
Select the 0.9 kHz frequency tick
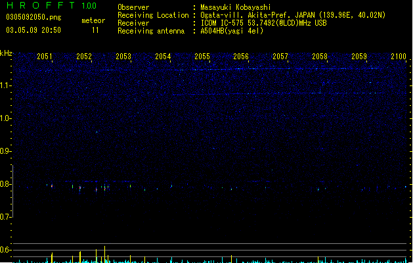pyautogui.click(x=5, y=151)
